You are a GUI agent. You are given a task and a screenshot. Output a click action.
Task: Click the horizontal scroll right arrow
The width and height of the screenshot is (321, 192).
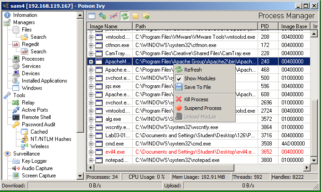click(307, 168)
